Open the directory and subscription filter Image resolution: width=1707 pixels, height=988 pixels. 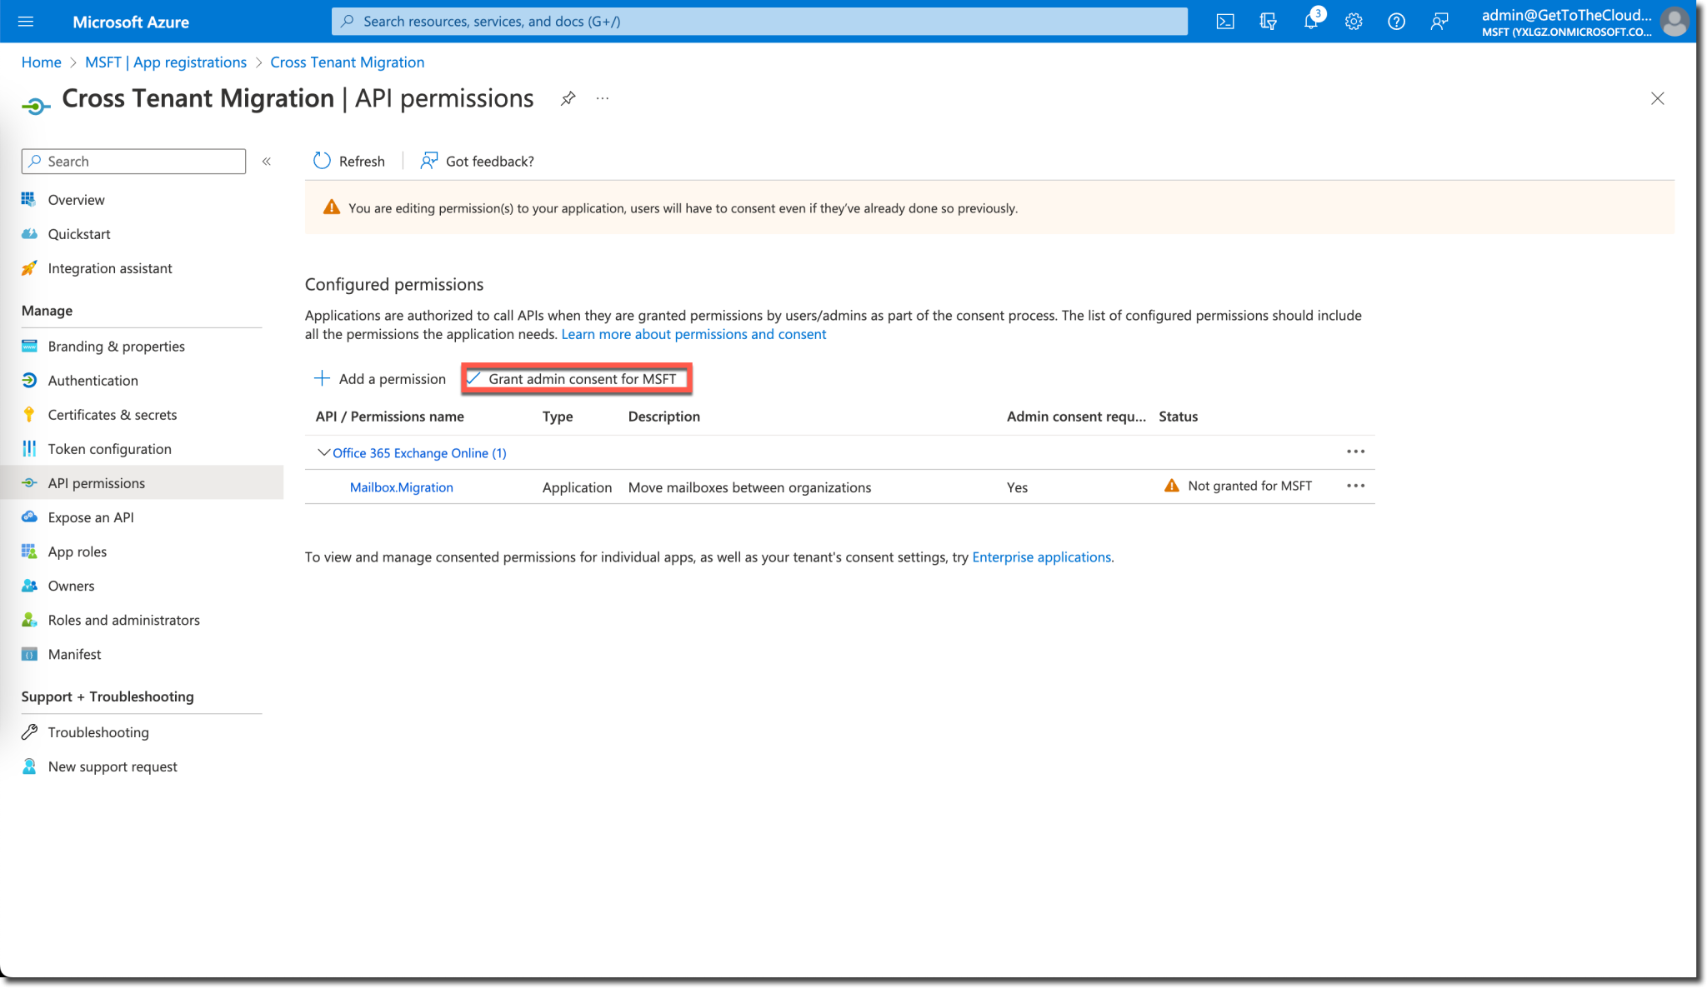(x=1268, y=21)
